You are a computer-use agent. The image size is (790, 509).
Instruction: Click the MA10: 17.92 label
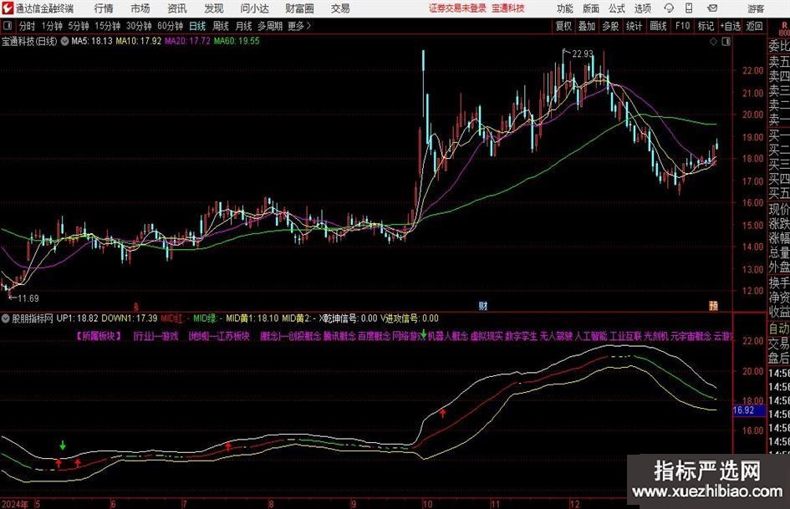click(x=139, y=41)
